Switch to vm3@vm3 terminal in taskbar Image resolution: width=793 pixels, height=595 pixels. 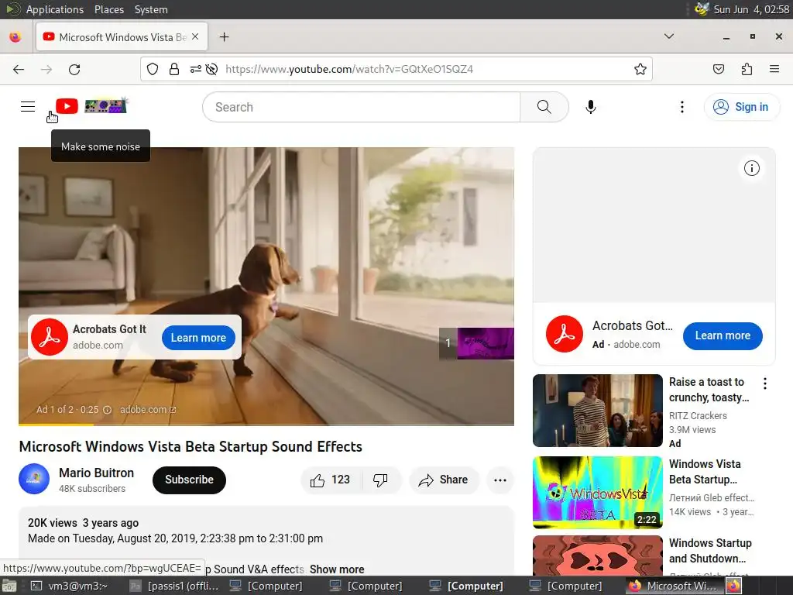[70, 586]
